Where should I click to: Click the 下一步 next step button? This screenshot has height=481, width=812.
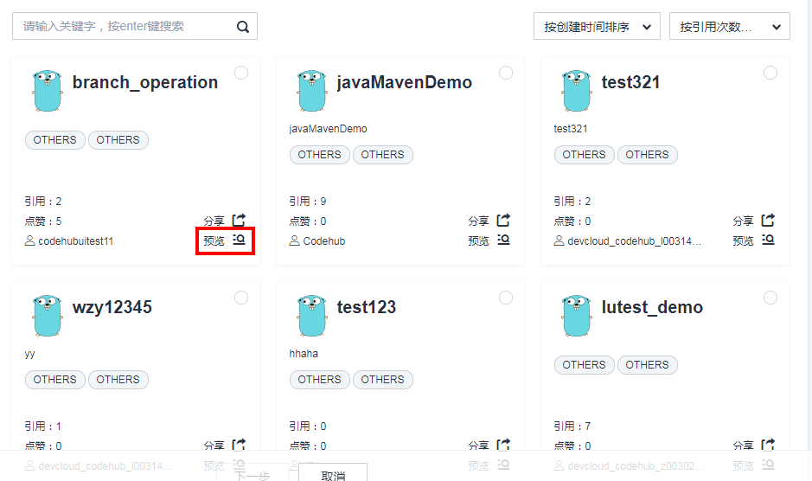tap(253, 475)
